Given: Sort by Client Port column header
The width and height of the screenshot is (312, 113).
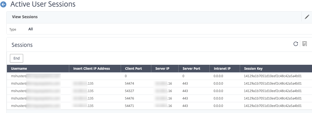Looking at the screenshot, I should coord(133,69).
